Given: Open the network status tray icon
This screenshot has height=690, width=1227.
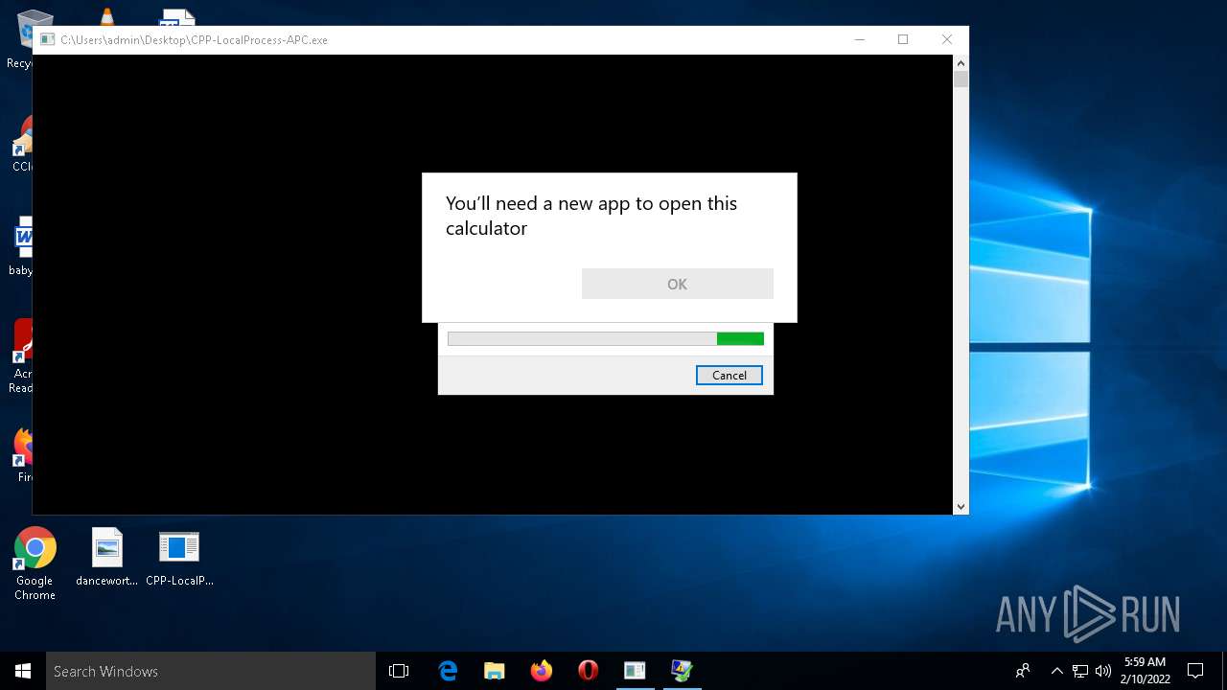Looking at the screenshot, I should [1080, 671].
